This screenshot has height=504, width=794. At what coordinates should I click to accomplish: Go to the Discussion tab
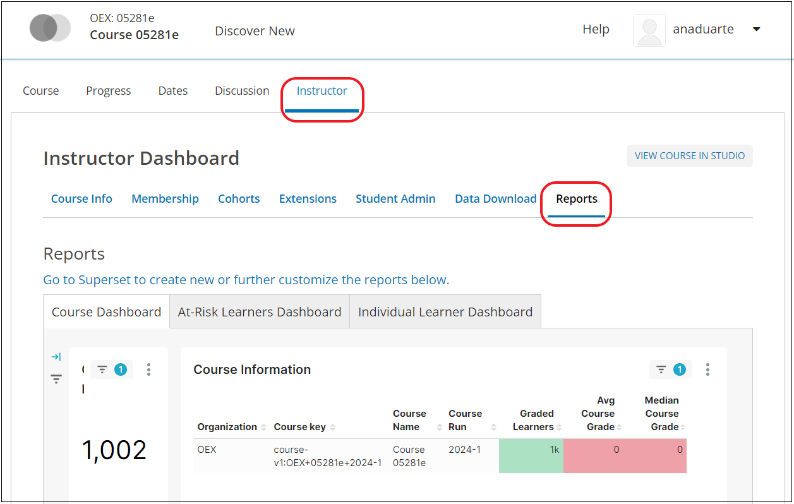tap(242, 90)
